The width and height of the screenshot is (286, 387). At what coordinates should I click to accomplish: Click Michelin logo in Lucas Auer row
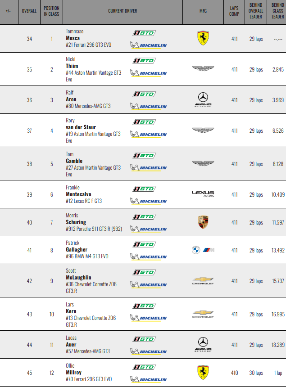coord(148,351)
